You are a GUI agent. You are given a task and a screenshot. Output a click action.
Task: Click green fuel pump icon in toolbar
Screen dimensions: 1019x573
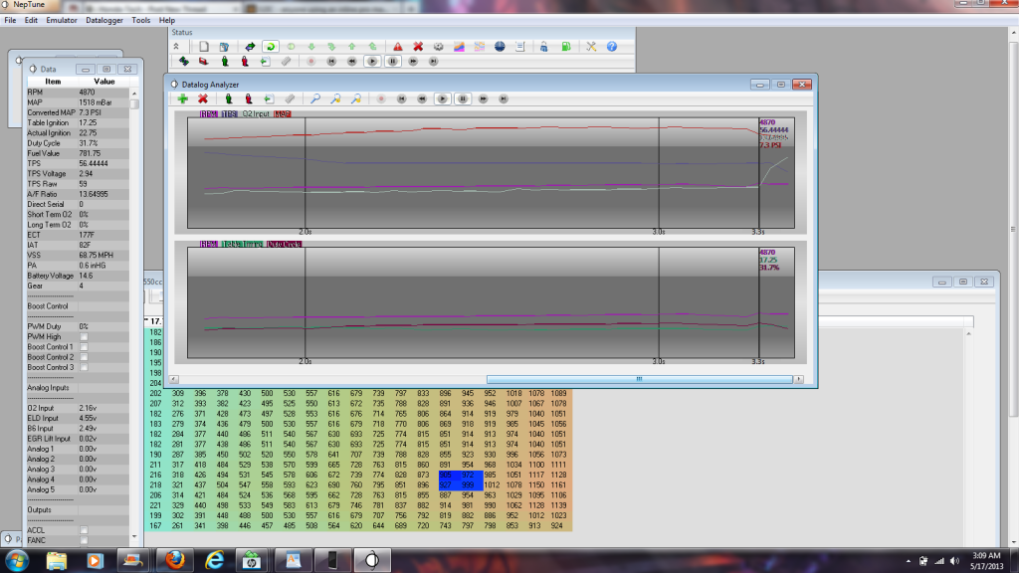click(565, 46)
